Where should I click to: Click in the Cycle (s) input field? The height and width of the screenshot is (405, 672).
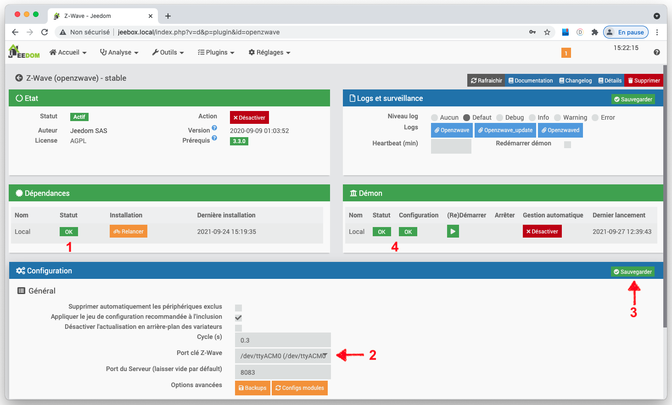pos(283,340)
